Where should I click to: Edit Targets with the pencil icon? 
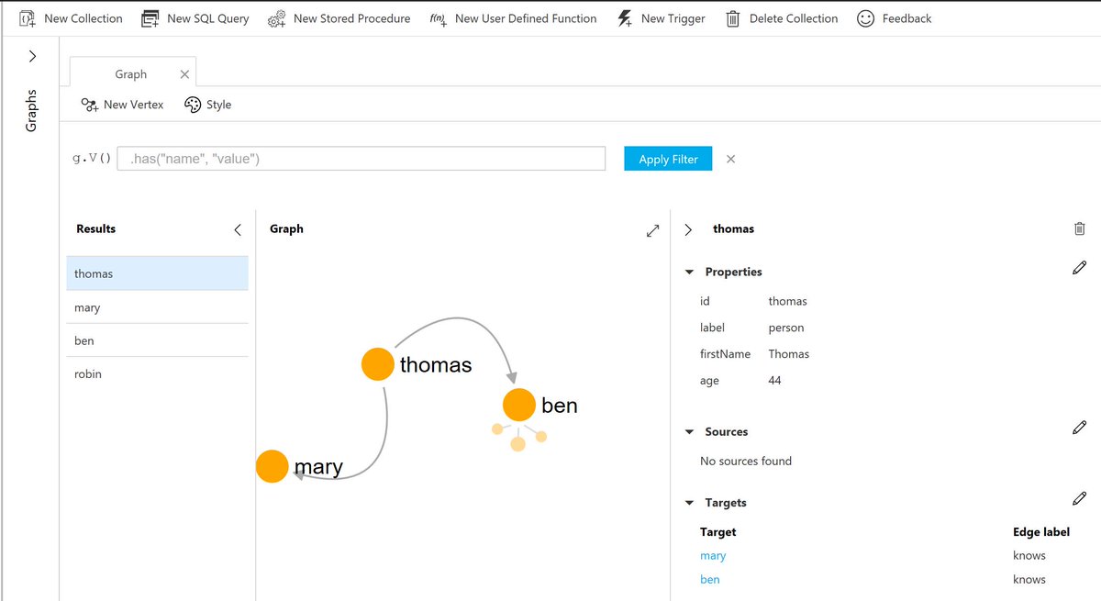[x=1080, y=498]
